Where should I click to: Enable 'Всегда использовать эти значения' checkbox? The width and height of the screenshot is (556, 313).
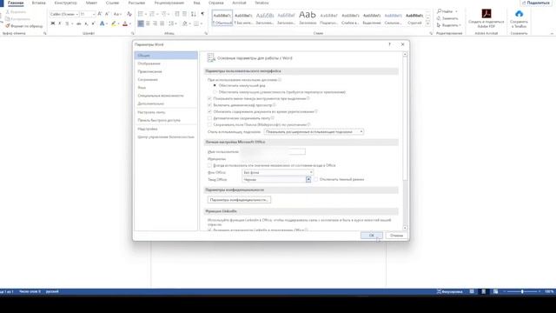pos(209,165)
